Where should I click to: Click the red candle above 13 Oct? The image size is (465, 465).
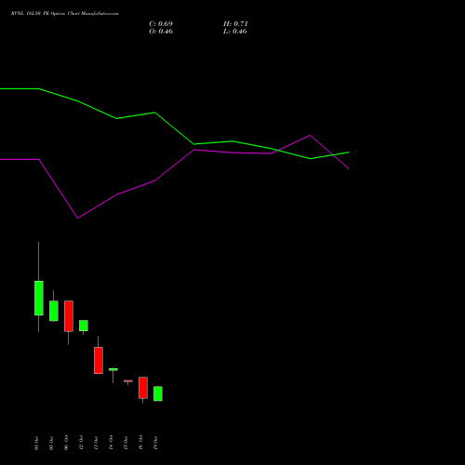tap(99, 360)
